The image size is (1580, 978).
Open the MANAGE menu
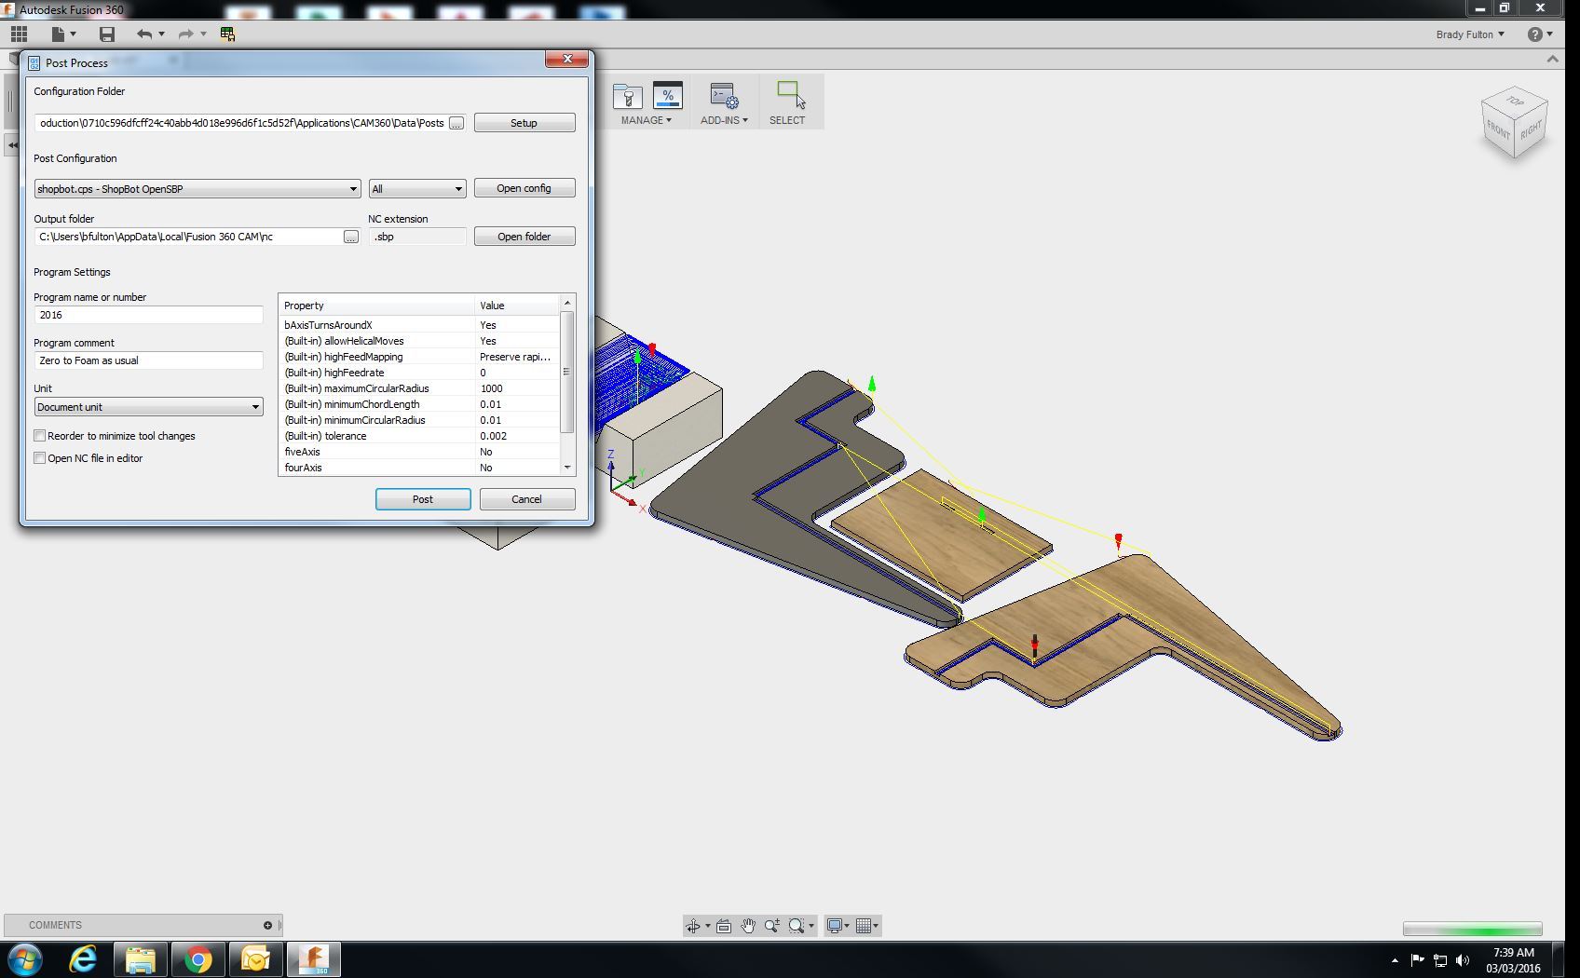pyautogui.click(x=646, y=120)
